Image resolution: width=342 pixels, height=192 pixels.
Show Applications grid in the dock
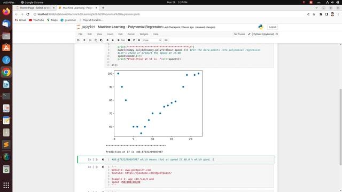point(6,185)
